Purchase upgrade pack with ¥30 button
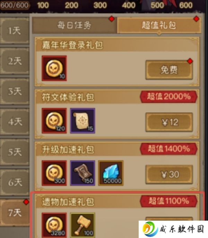Viewport: 208px width, 238px height. point(169,174)
